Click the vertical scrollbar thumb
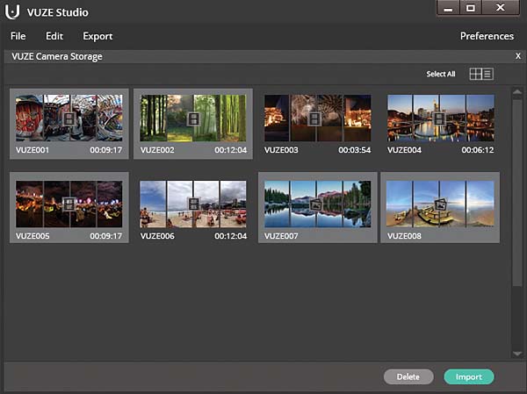This screenshot has height=394, width=527. click(517, 191)
